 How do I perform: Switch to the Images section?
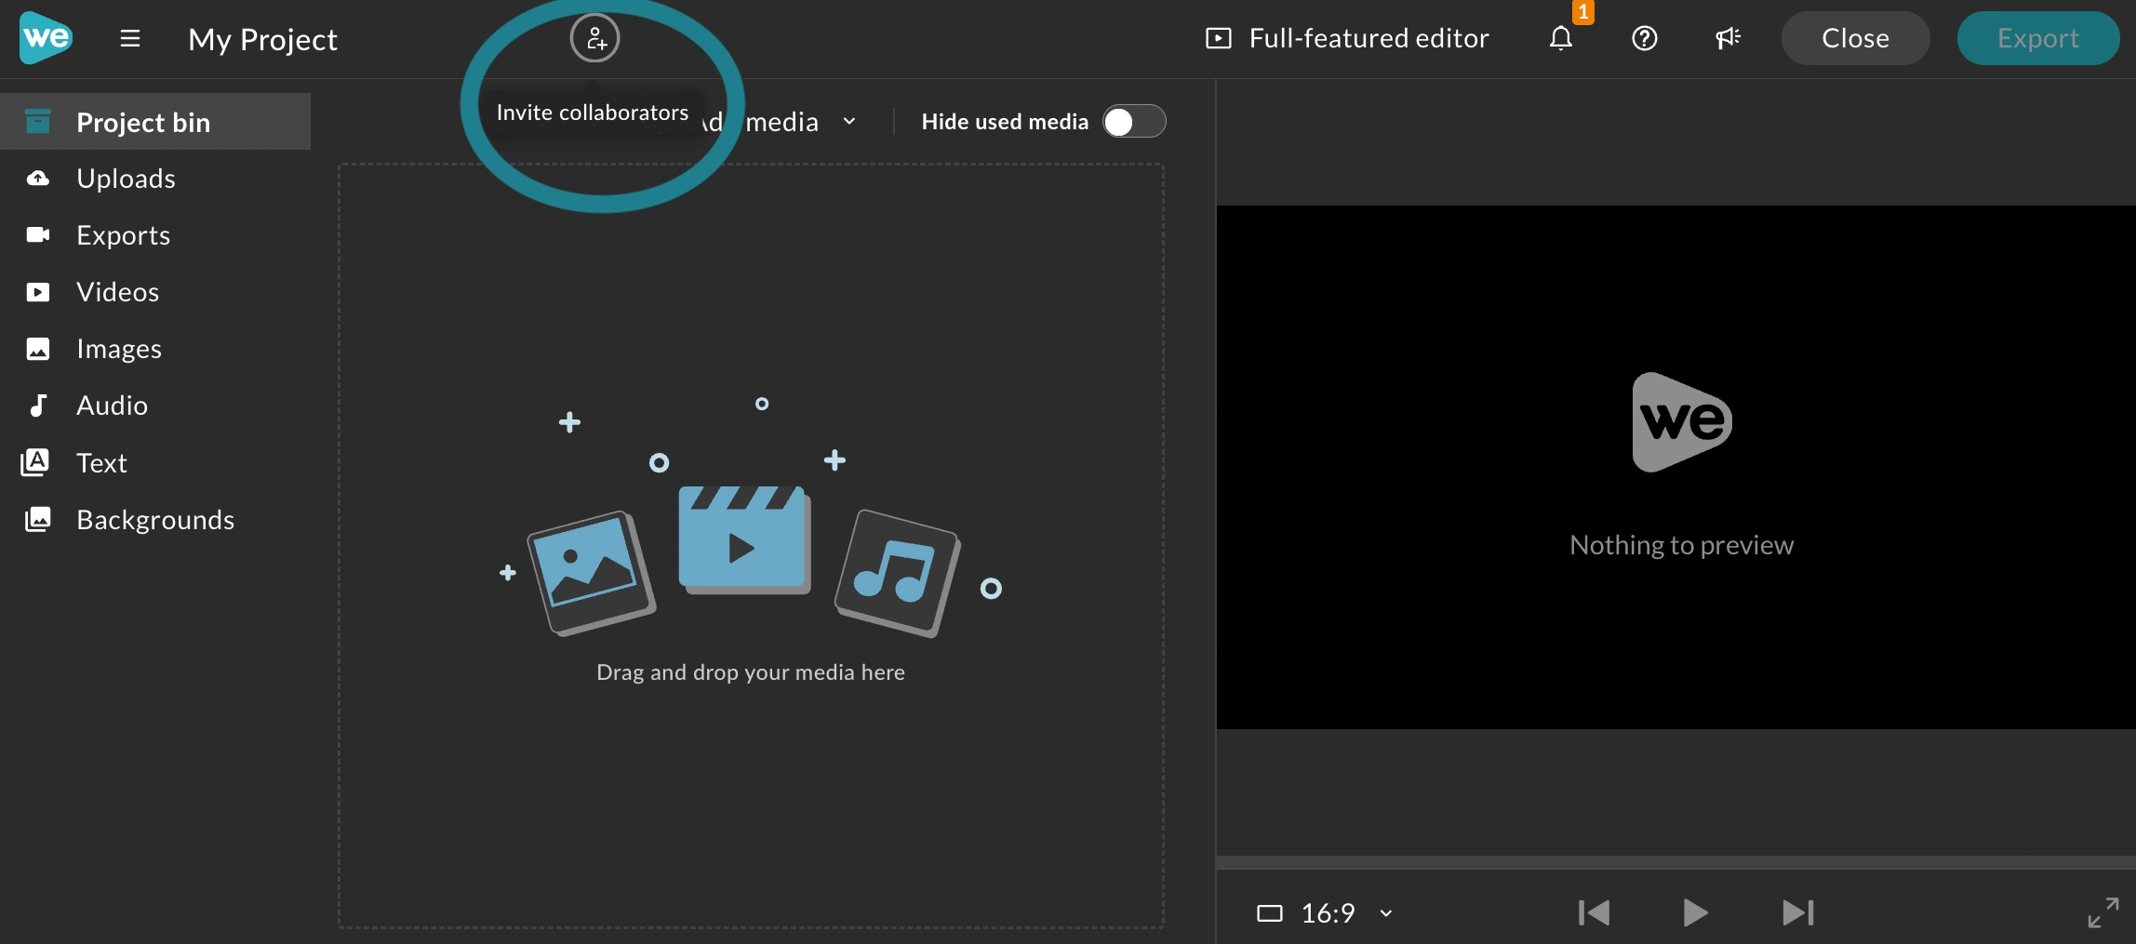[x=155, y=349]
